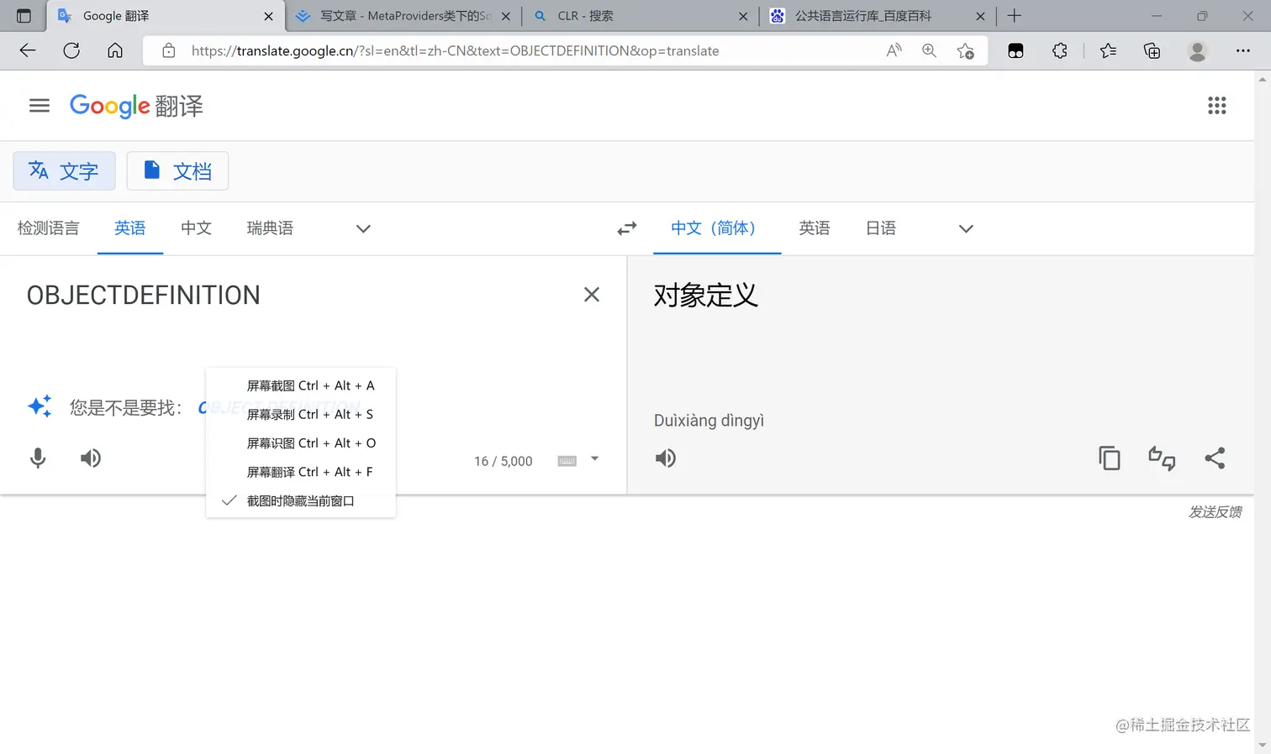Swap source and target languages
The image size is (1271, 754).
627,228
